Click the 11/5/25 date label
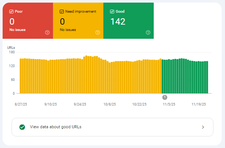This screenshot has width=225, height=148. (169, 104)
